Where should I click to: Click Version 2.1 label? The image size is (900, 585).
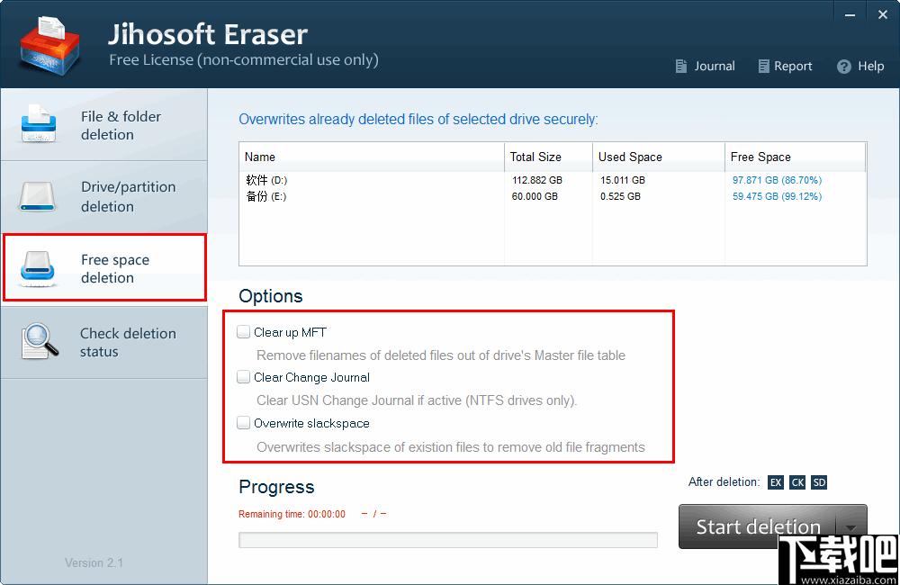(x=94, y=562)
